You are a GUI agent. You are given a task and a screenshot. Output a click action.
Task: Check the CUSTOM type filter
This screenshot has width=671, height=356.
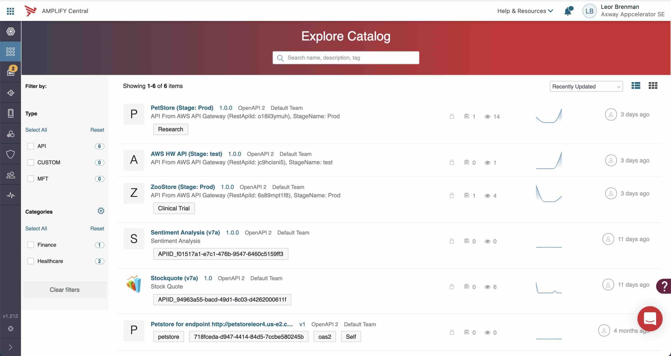click(31, 162)
